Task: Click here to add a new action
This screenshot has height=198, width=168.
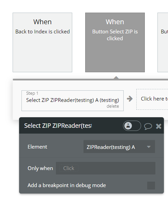Action: click(x=152, y=99)
